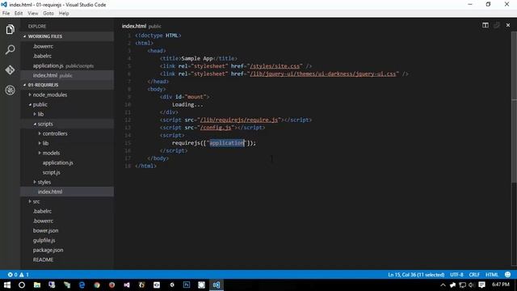Image resolution: width=517 pixels, height=291 pixels.
Task: Collapse the scripts folder
Action: tap(67, 124)
